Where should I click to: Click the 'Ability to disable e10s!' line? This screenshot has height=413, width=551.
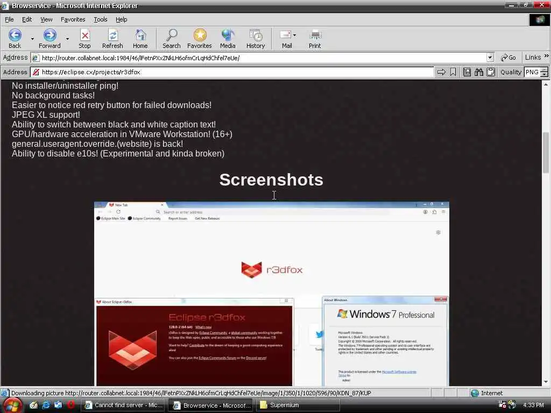click(118, 153)
